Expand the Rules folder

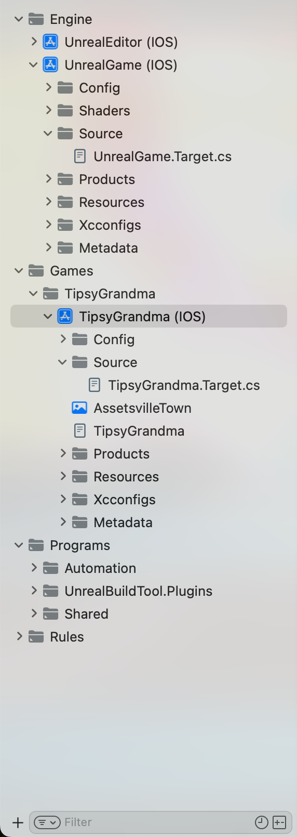19,636
